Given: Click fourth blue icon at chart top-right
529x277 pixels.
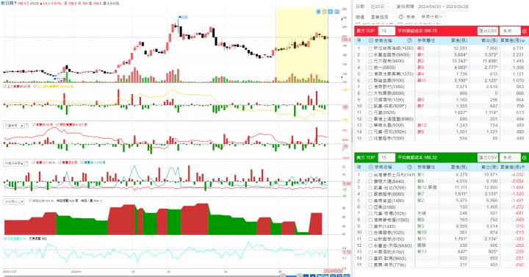Looking at the screenshot, I should click(337, 12).
